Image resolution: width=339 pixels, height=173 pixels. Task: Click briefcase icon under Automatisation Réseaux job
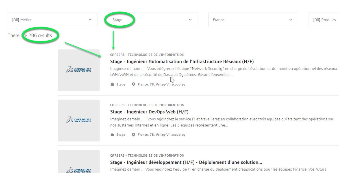[112, 84]
